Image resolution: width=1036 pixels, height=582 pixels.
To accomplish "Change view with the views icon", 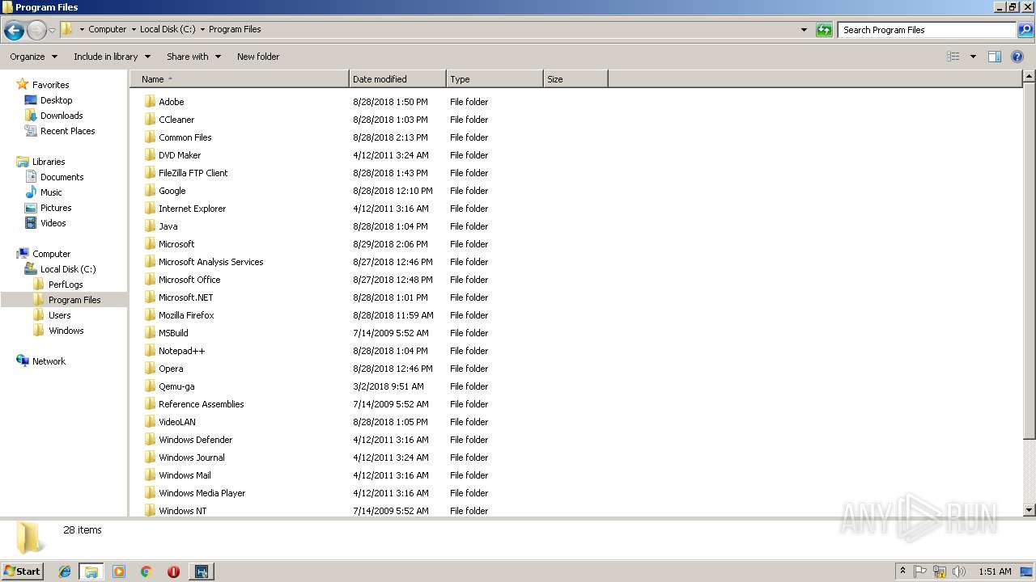I will point(953,57).
